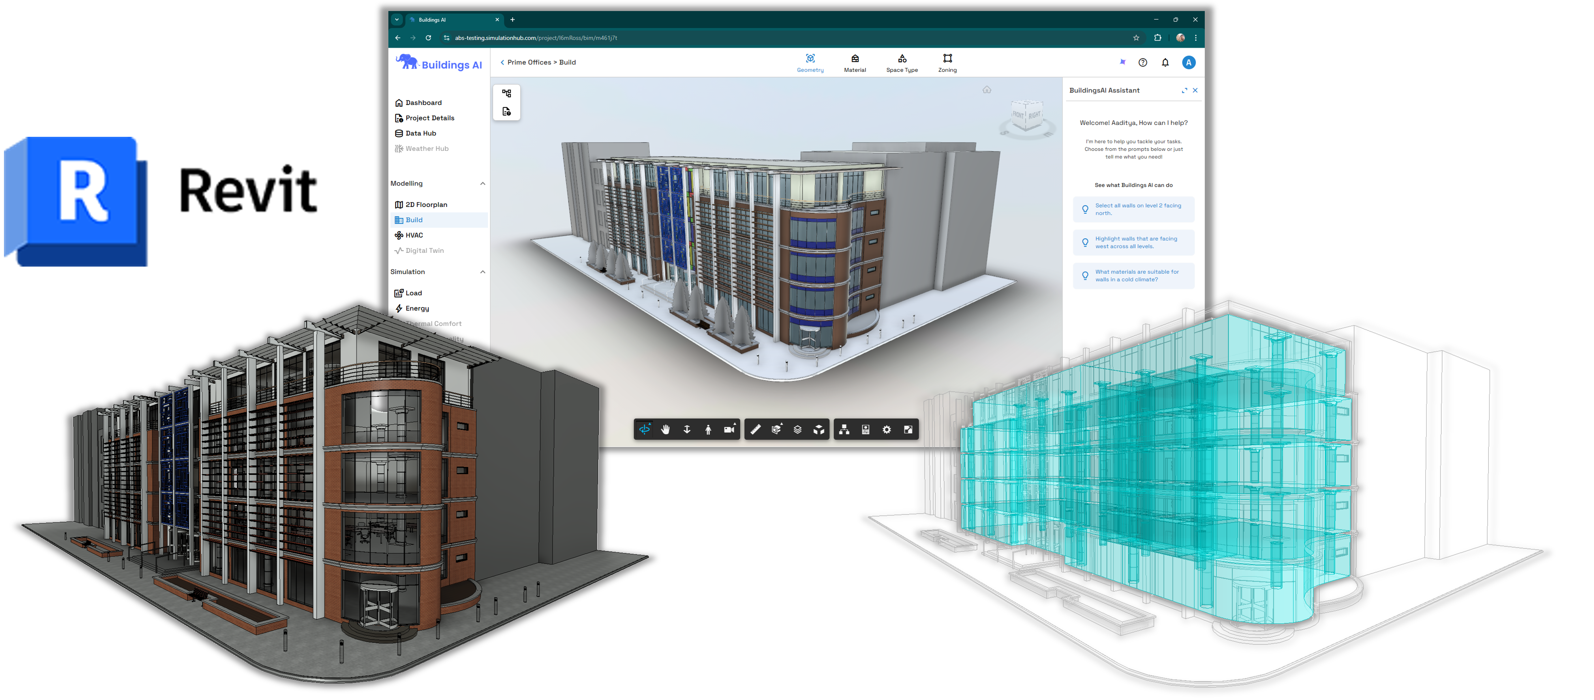This screenshot has width=1594, height=700.
Task: Expand the BuildingsAI Assistant panel
Action: click(1184, 90)
